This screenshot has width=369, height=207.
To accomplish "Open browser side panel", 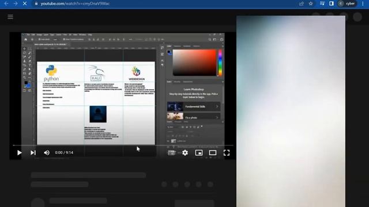I will click(x=332, y=3).
